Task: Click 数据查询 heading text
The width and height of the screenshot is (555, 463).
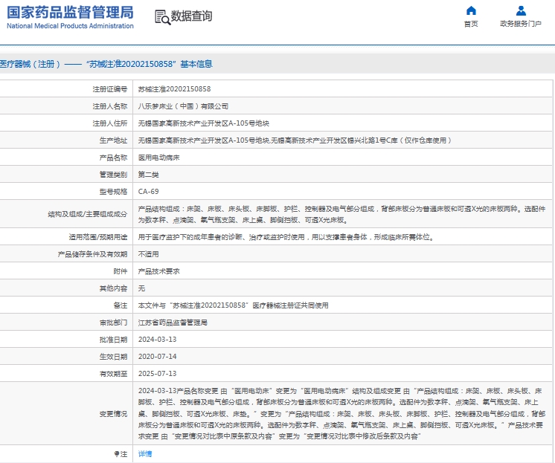Action: [191, 16]
